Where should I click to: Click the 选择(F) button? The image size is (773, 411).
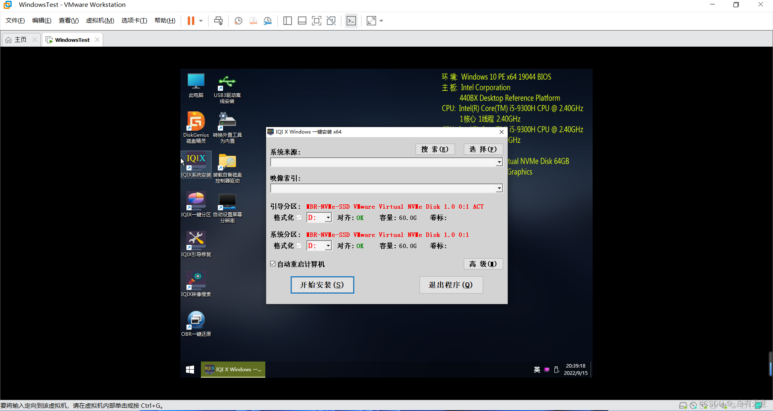(x=483, y=149)
